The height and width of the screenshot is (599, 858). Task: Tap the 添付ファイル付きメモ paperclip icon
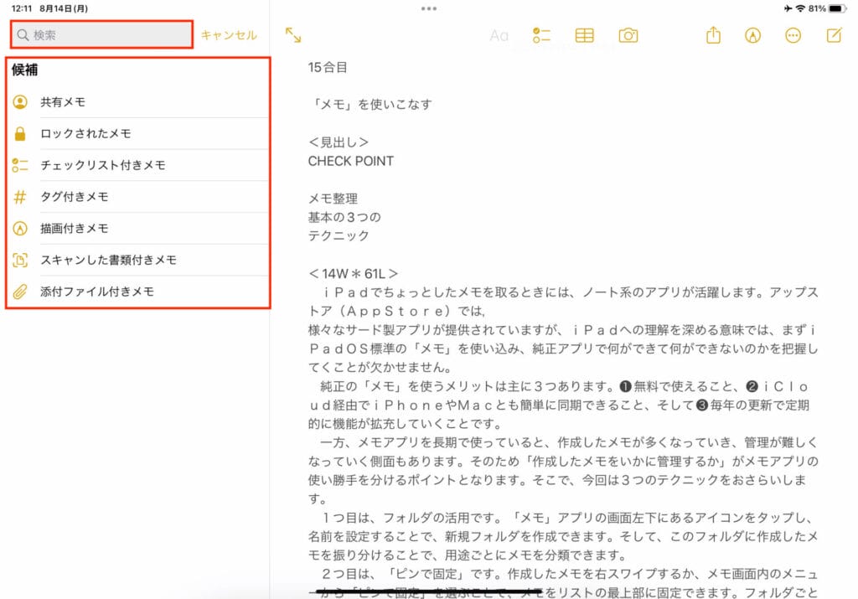(x=21, y=292)
